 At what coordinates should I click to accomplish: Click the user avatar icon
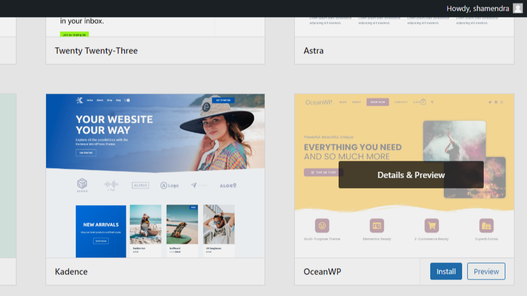(x=518, y=9)
